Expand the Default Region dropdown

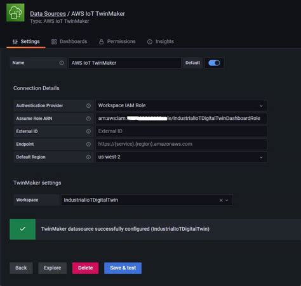click(x=181, y=157)
